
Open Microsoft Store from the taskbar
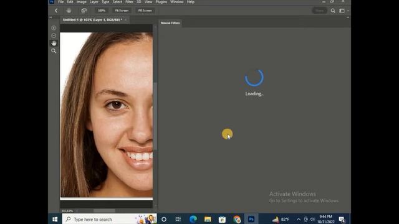(x=222, y=219)
